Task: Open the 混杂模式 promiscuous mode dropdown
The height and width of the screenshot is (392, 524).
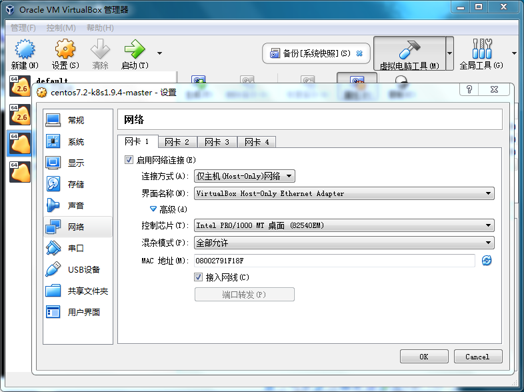Action: coord(344,243)
